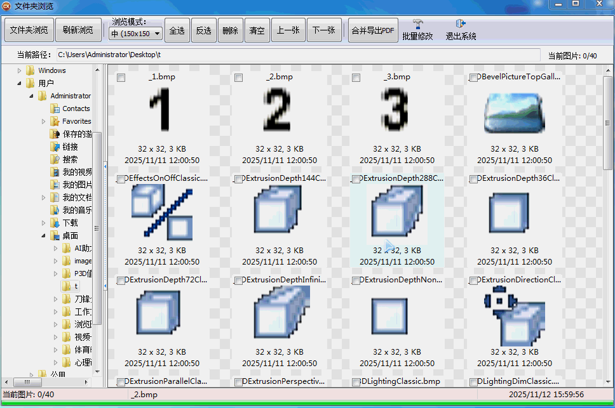This screenshot has width=615, height=408.
Task: Click the 退出系统 exit icon
Action: pyautogui.click(x=461, y=24)
